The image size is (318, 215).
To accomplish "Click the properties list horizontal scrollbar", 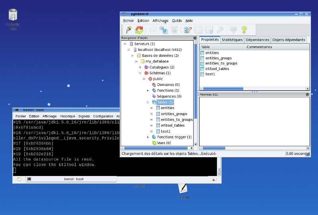I will click(223, 88).
